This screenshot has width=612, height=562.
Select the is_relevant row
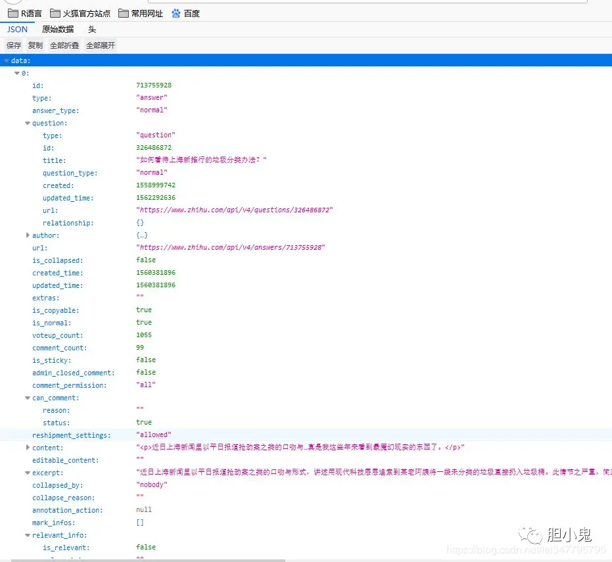(306, 548)
